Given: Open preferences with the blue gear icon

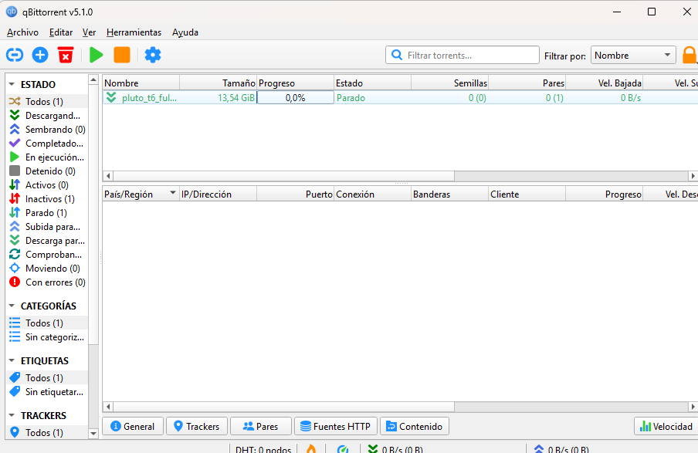Looking at the screenshot, I should click(153, 56).
